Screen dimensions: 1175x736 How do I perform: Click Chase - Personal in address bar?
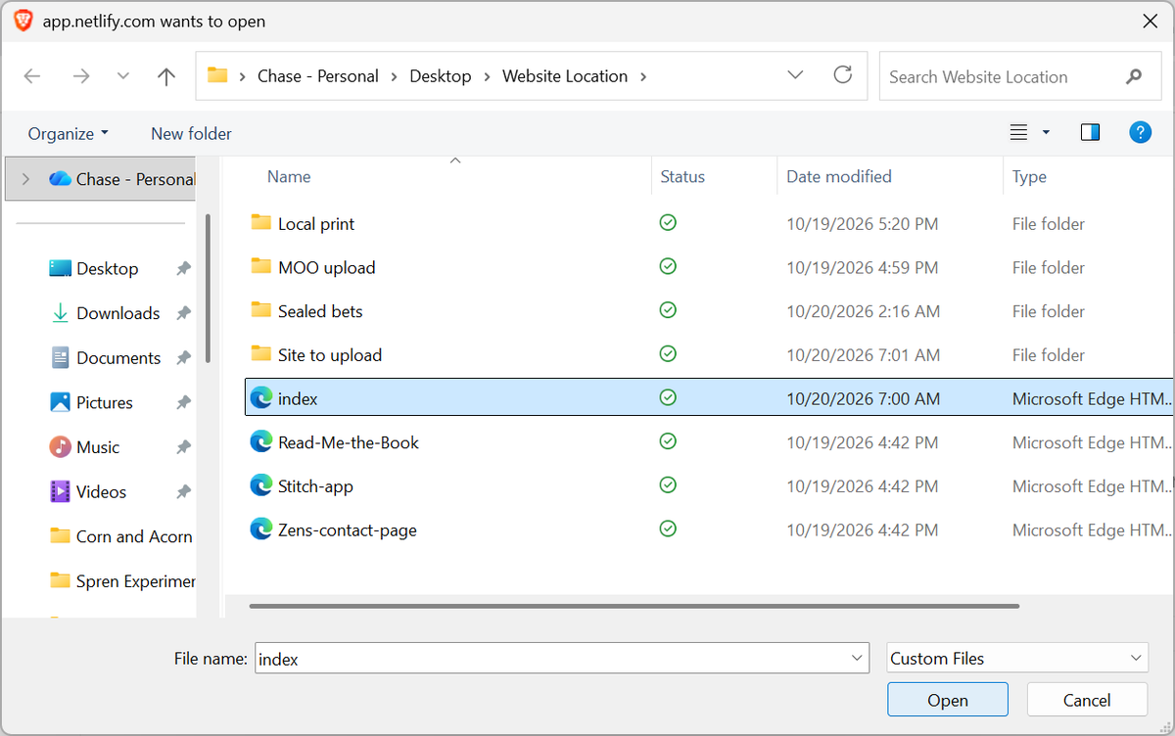317,76
